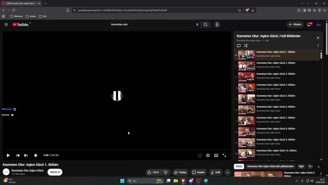
Task: Play Kısmetse Olur: Aşkın Gücü 8. Bölüm
Action: coord(277,132)
